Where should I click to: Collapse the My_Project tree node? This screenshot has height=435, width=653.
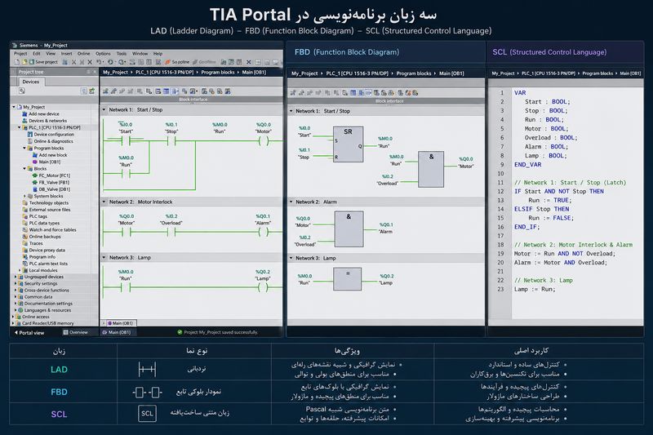coord(14,107)
